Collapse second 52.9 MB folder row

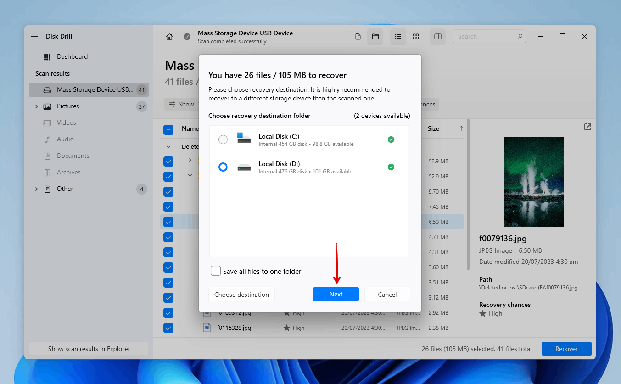click(x=190, y=175)
